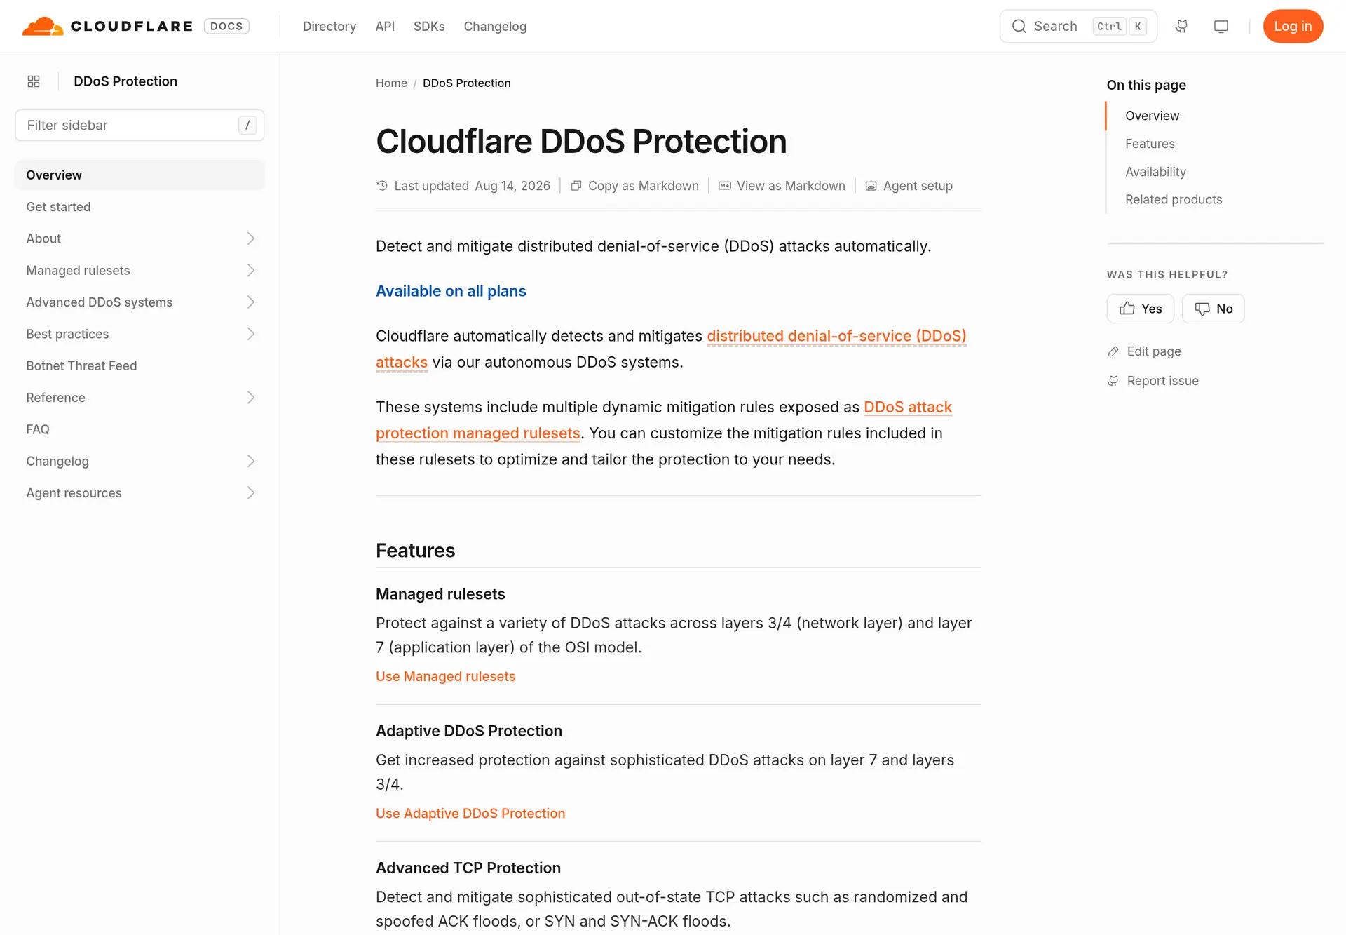This screenshot has width=1346, height=935.
Task: Expand the Agent resources chevron
Action: pos(251,493)
